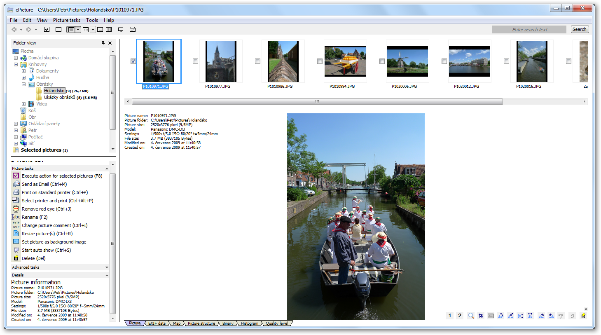This screenshot has height=335, width=601.
Task: Click Send as Email task
Action: click(x=44, y=184)
